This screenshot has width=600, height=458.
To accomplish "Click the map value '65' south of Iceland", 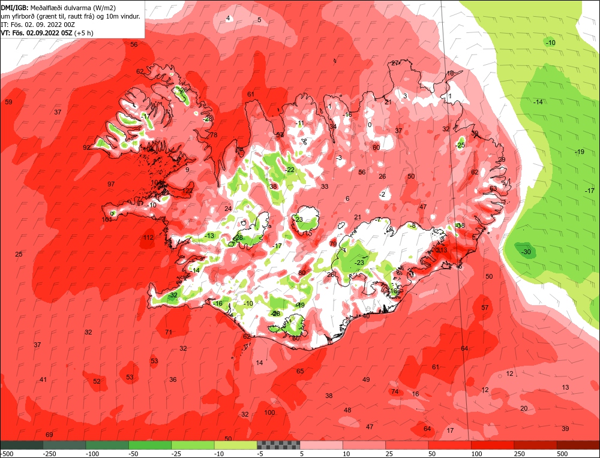I will click(300, 371).
